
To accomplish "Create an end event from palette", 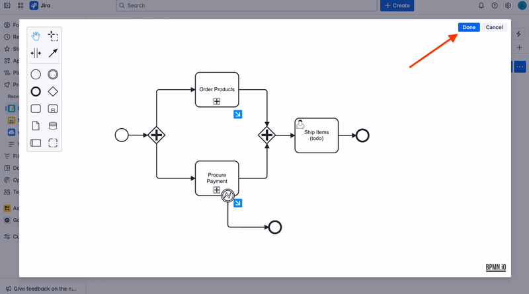I will click(36, 92).
